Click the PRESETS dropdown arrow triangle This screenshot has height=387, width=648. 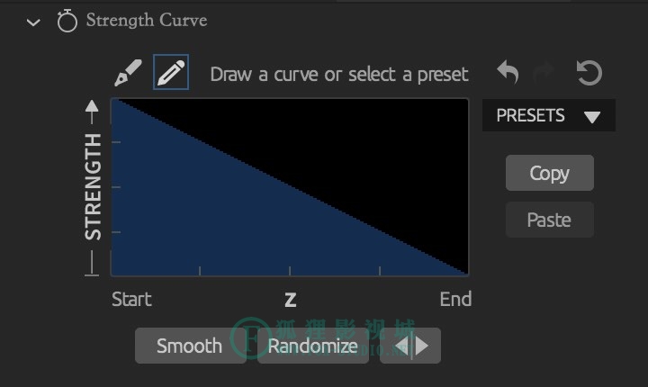tap(591, 116)
